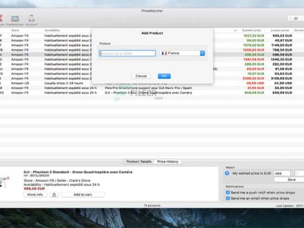
Task: Click the wished price field showing 466
Action: point(282,173)
